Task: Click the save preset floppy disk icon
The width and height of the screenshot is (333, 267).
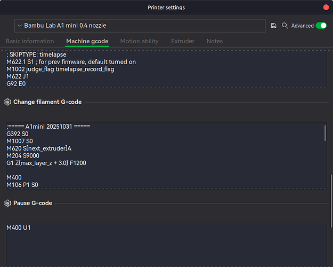Action: pos(273,26)
